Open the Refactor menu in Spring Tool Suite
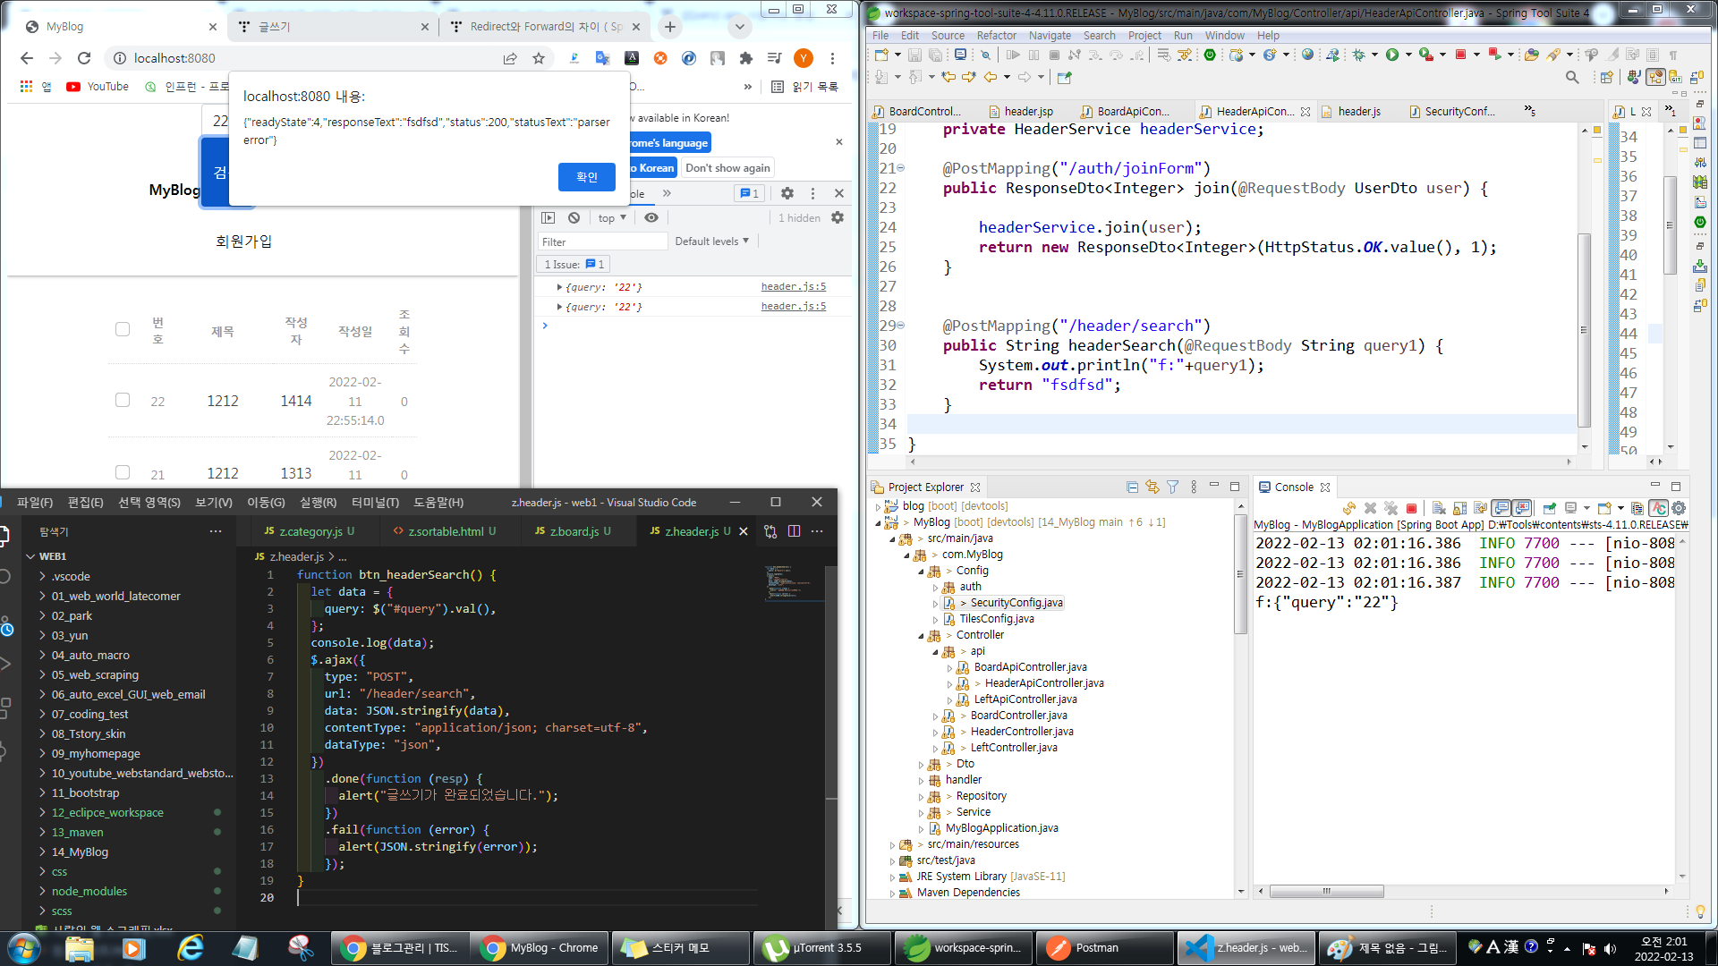 [x=996, y=36]
